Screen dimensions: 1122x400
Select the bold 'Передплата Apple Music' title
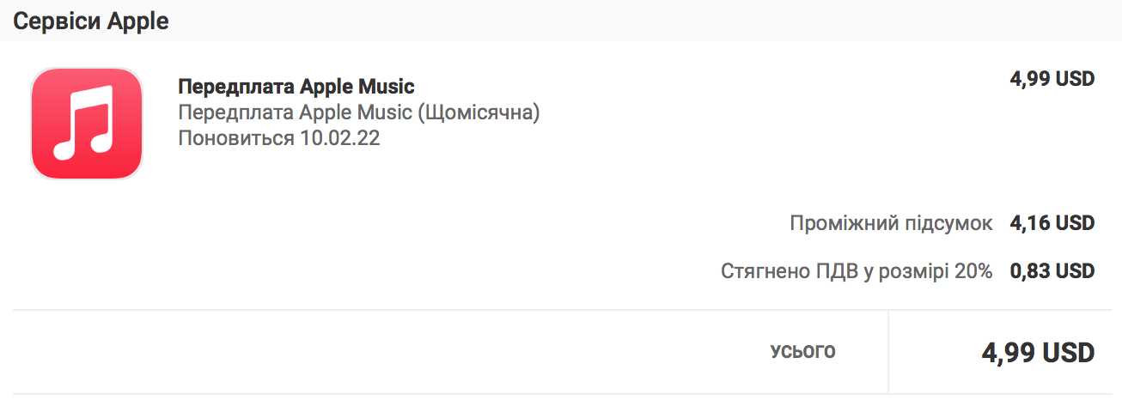296,87
